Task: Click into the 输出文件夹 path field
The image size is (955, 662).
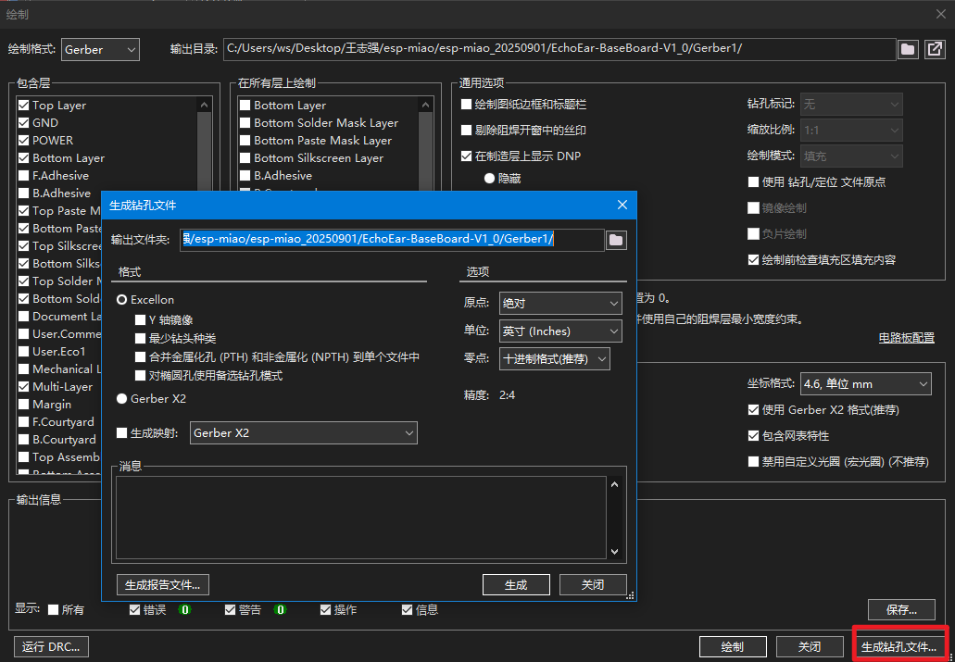Action: [x=393, y=240]
